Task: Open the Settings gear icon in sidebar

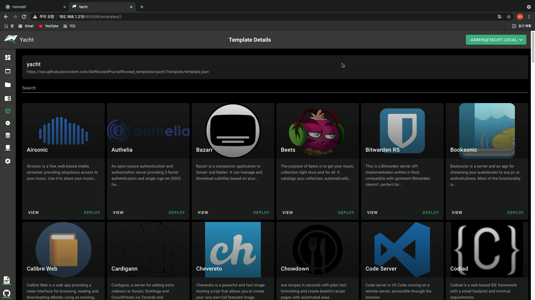Action: pyautogui.click(x=8, y=161)
